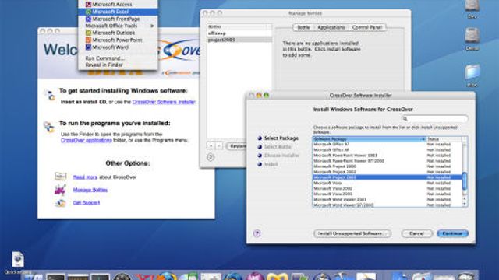The image size is (499, 280).
Task: Click the Read more link
Action: 85,177
